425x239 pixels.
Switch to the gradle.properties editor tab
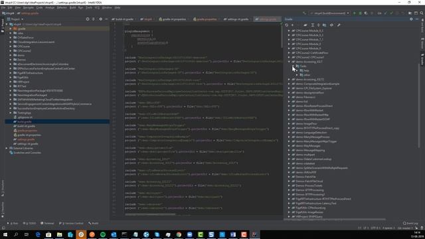(x=206, y=19)
